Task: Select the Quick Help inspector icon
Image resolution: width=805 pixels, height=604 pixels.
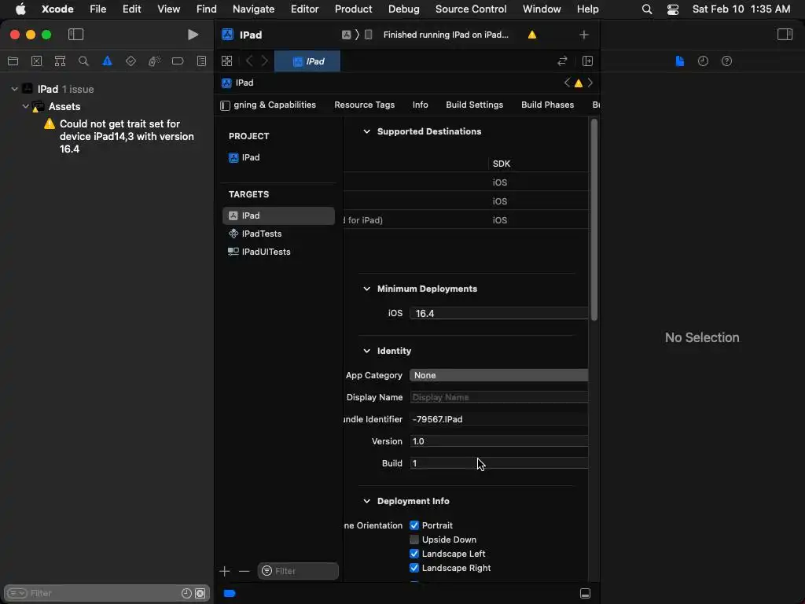Action: coord(726,61)
